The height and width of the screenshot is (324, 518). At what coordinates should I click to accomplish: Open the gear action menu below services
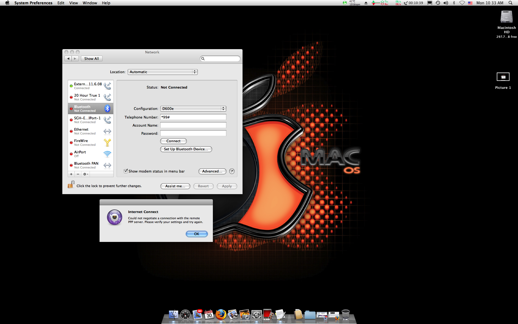pyautogui.click(x=86, y=174)
